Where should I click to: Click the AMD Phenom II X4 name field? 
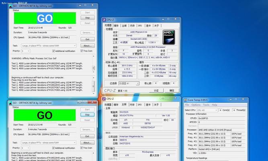[139, 32]
